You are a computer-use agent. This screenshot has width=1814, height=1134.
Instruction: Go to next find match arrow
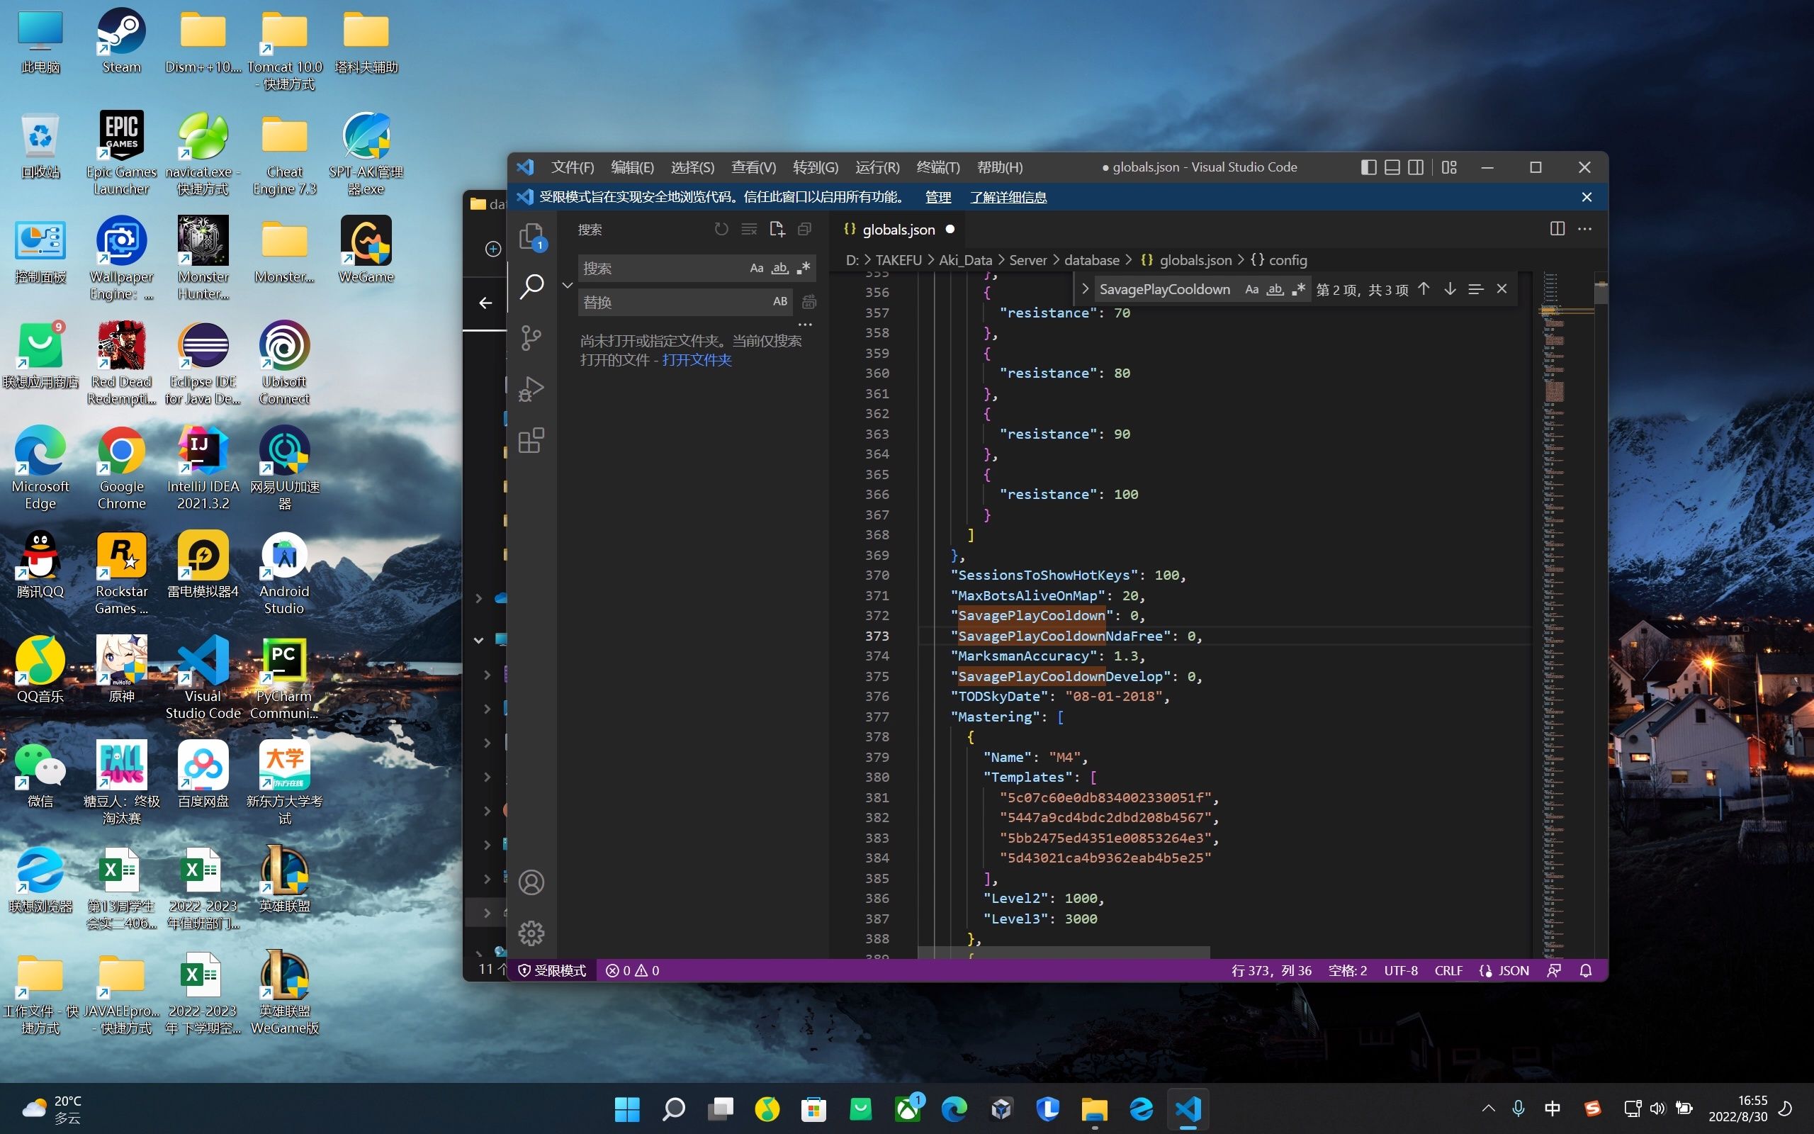click(1450, 288)
